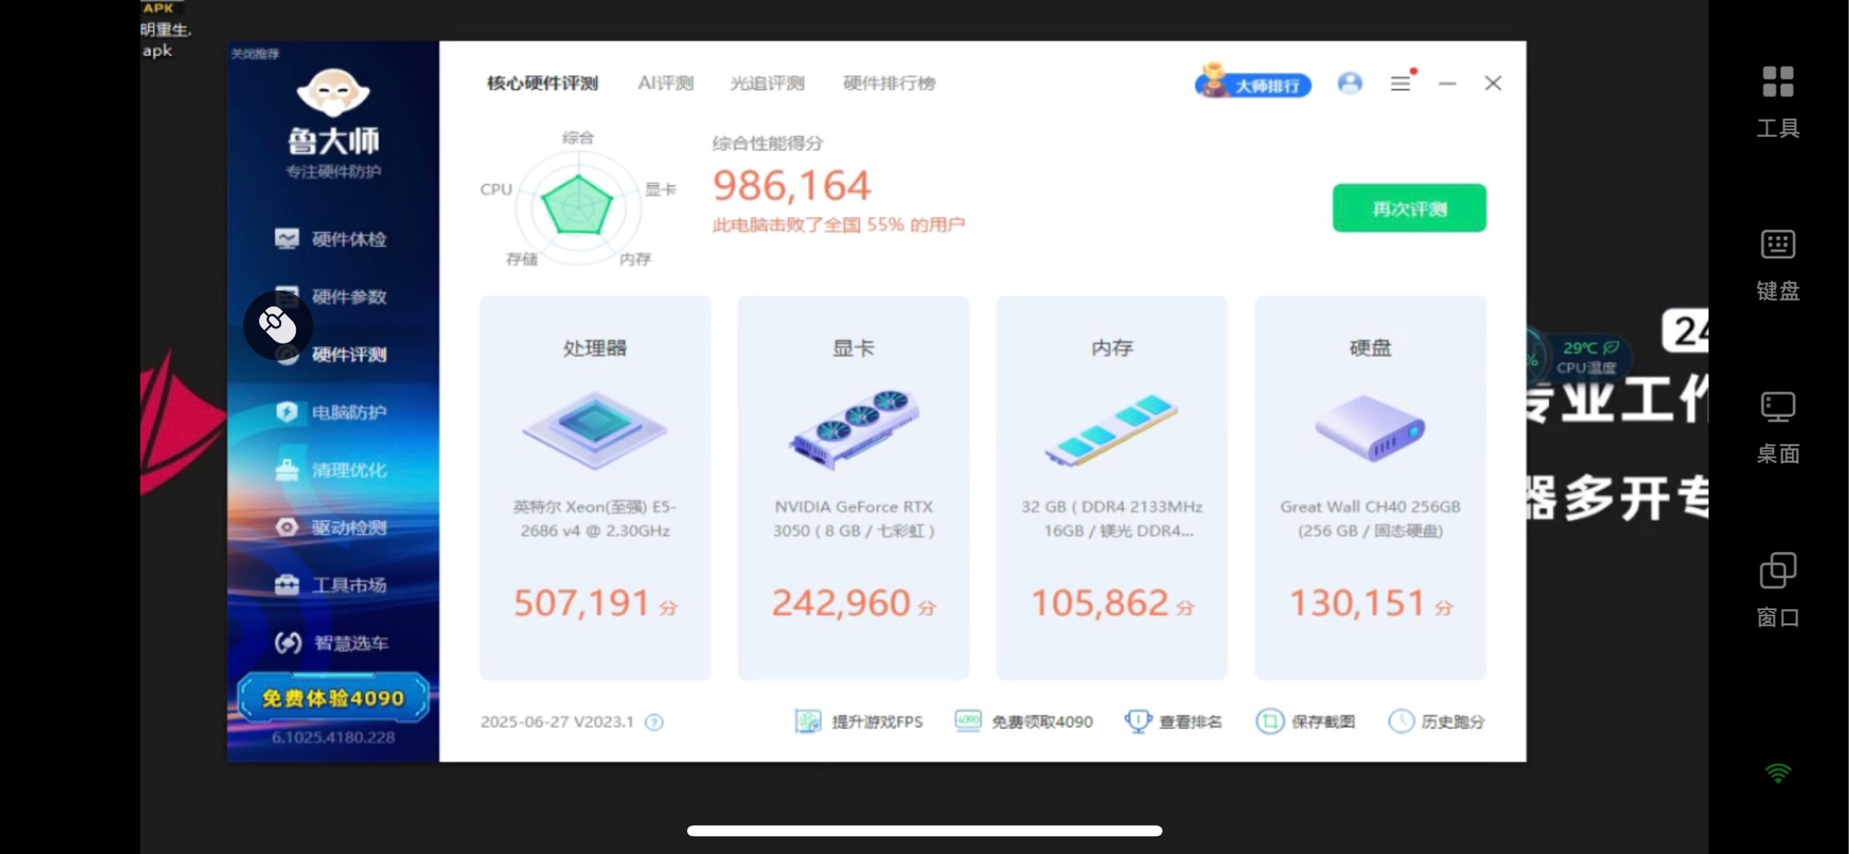Tap the WiFi signal indicator
This screenshot has height=854, width=1849.
click(x=1778, y=773)
